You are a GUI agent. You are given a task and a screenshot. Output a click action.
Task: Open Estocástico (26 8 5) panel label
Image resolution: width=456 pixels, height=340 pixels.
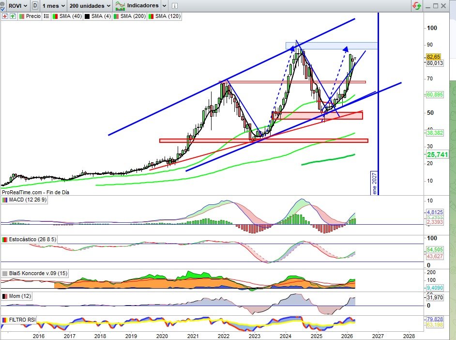[x=29, y=239]
